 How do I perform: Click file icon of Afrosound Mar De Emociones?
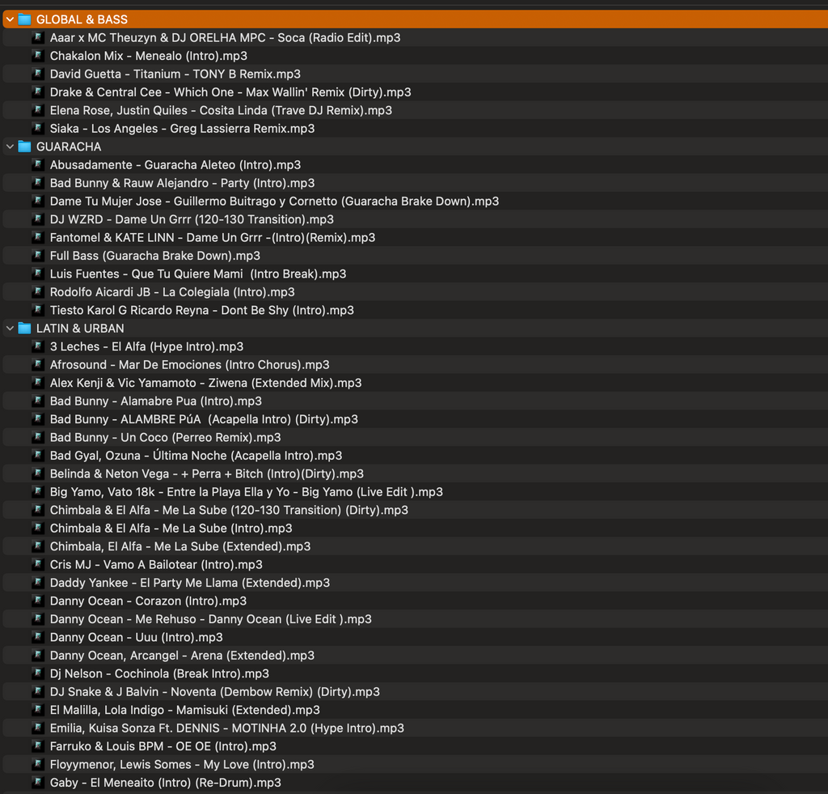[37, 365]
